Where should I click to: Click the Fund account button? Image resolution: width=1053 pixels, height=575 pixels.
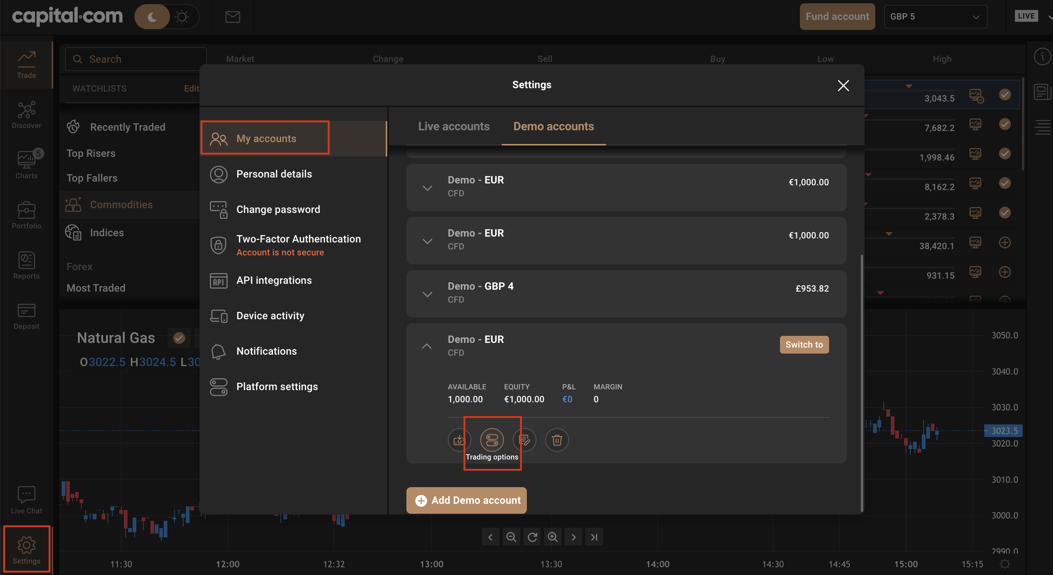tap(837, 17)
